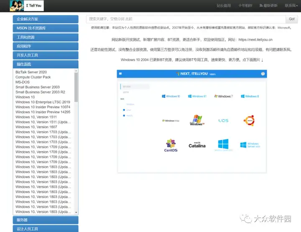Image resolution: width=301 pixels, height=232 pixels.
Task: Click the grid menu icon in NEXT banner
Action: point(120,74)
